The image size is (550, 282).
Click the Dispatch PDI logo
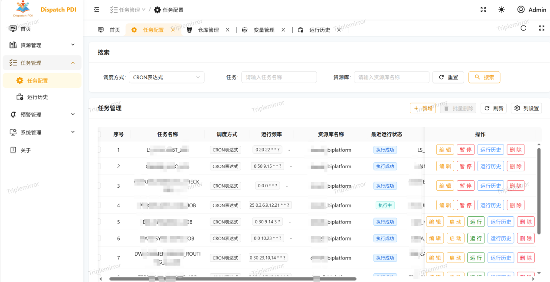coord(23,9)
